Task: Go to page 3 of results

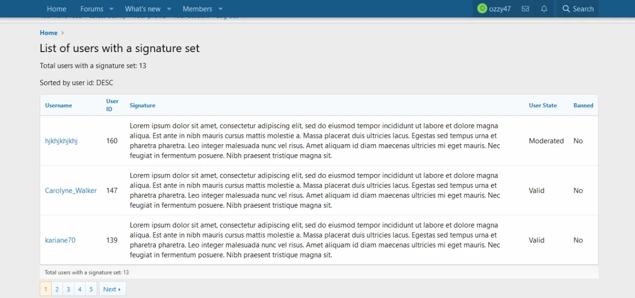Action: coord(68,289)
